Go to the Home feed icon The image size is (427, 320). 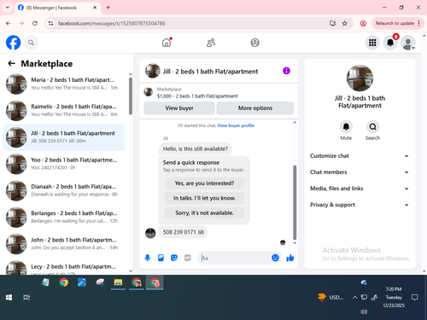(x=167, y=43)
